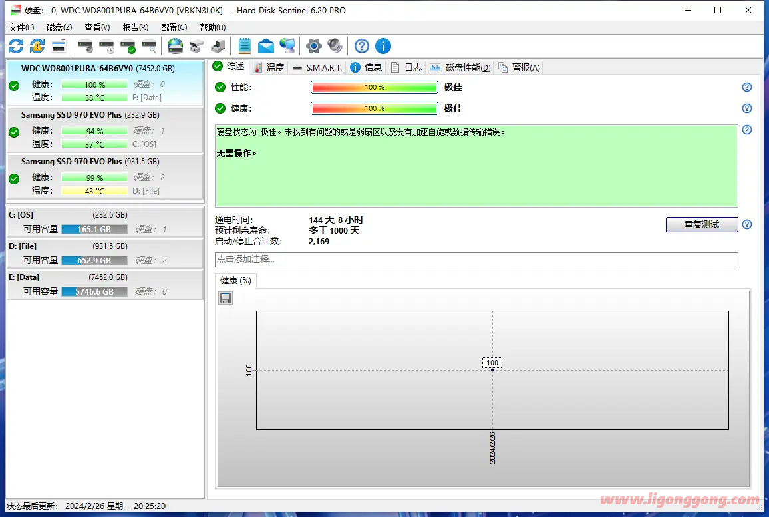
Task: Switch to the 综述 tab
Action: (x=229, y=67)
